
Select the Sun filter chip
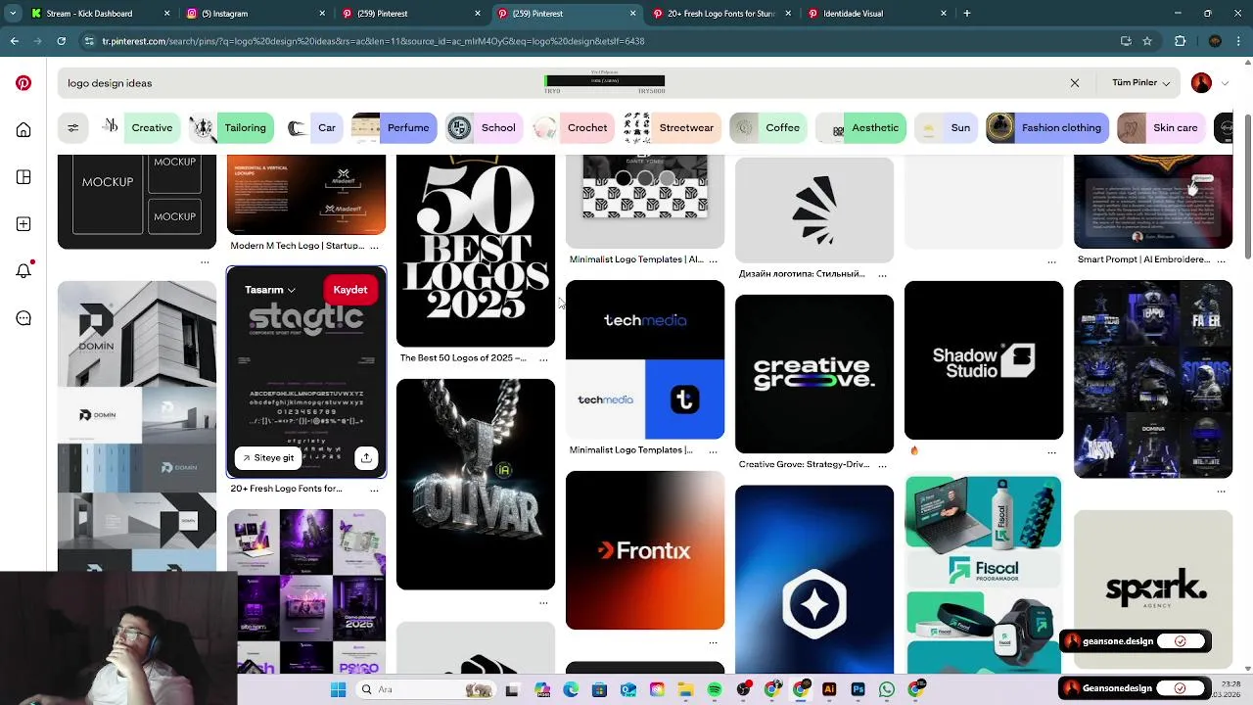tap(946, 128)
